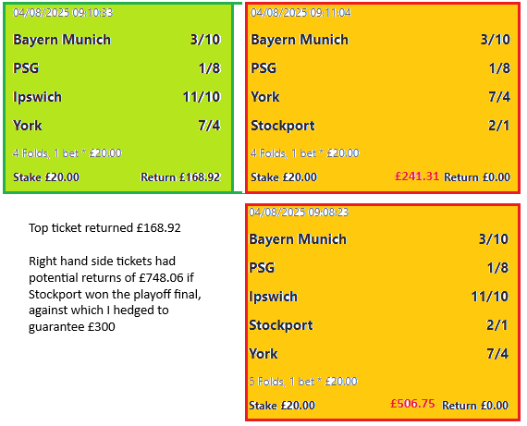Click the 09:10:33 timestamp on green ticket
This screenshot has height=426, width=527.
click(x=63, y=13)
